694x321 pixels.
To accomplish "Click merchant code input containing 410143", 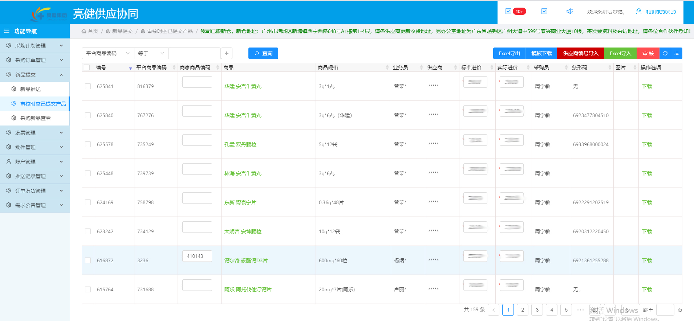I will point(197,256).
